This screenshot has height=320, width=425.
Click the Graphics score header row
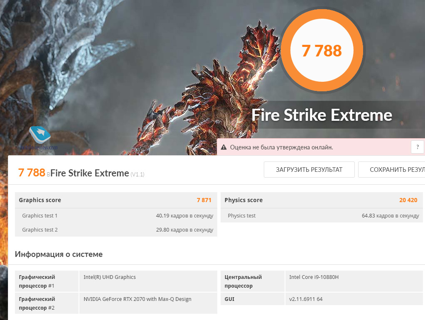(x=115, y=200)
